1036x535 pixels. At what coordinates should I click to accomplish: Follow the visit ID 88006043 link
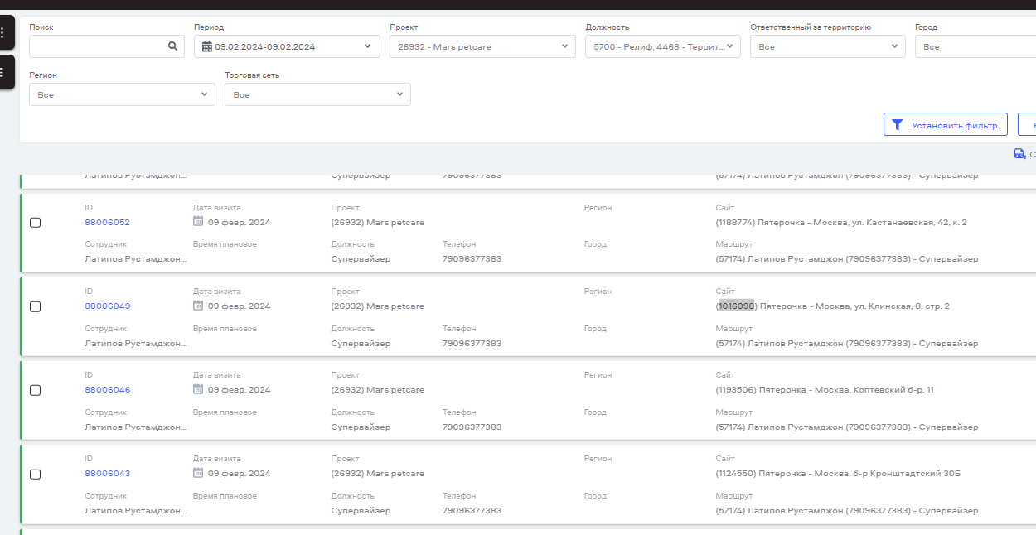pos(107,473)
